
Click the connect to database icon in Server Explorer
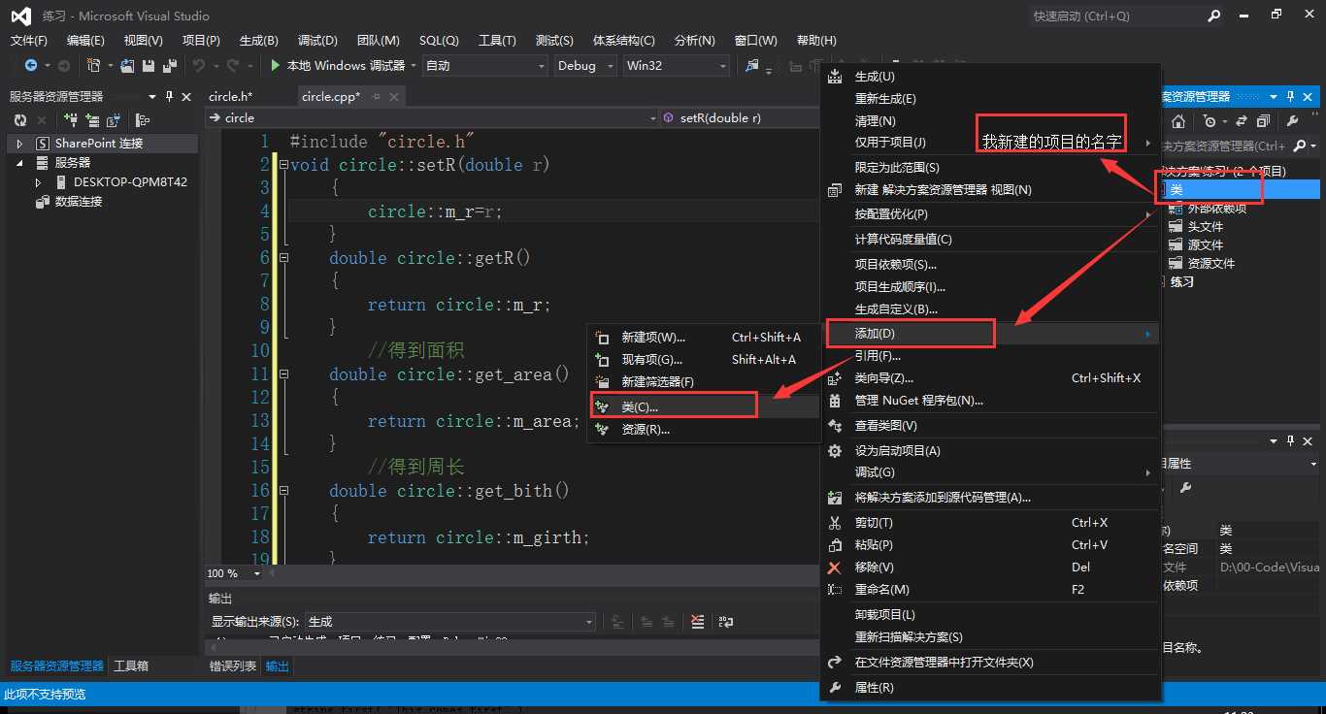click(71, 120)
